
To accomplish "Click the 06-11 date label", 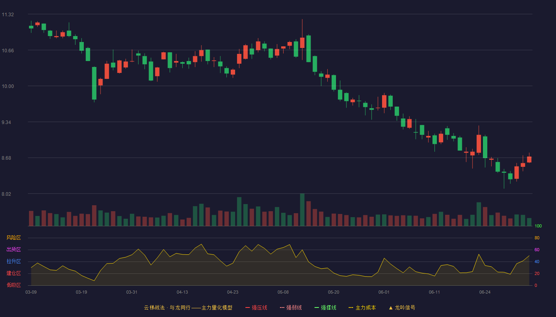I will point(434,292).
